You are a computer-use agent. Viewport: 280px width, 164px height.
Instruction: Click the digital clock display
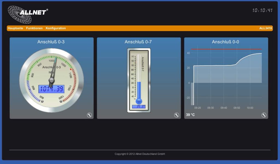pos(262,10)
